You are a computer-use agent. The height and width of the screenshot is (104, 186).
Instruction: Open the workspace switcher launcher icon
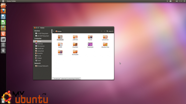[3, 39]
